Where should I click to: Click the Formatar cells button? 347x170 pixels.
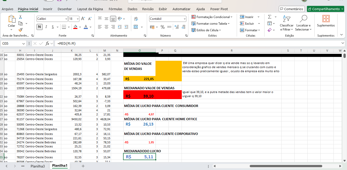[250, 30]
